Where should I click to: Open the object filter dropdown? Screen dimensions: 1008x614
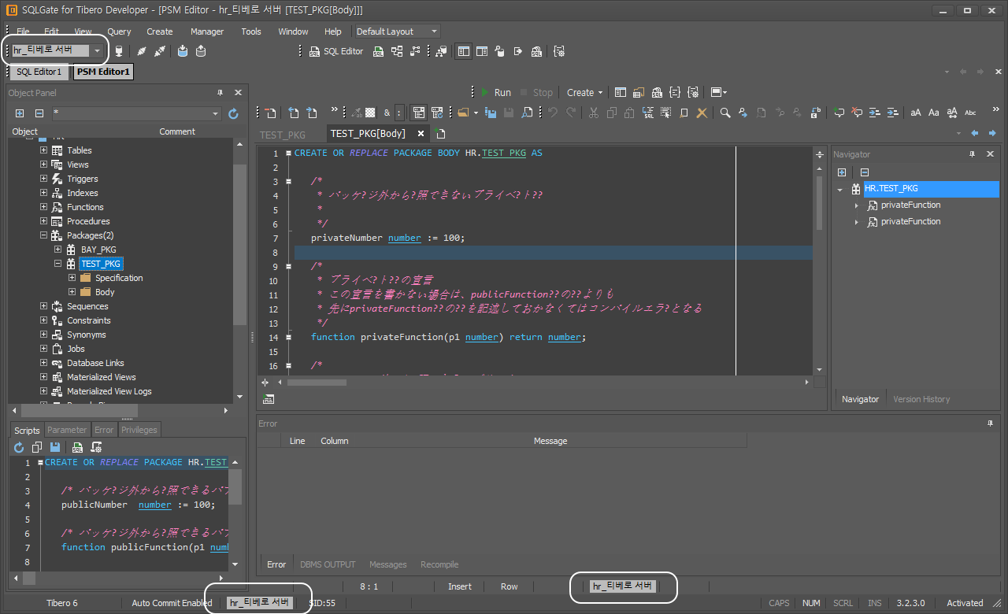[x=216, y=113]
